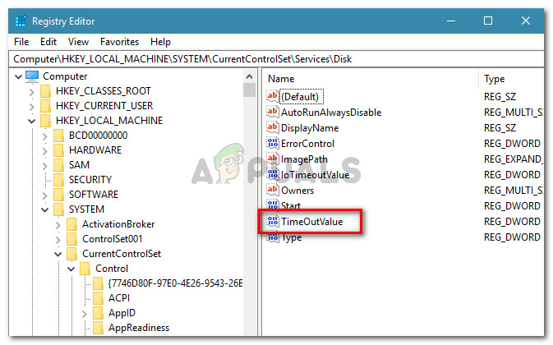Close the Registry Editor window
Screen dimensions: 553x345
click(526, 21)
